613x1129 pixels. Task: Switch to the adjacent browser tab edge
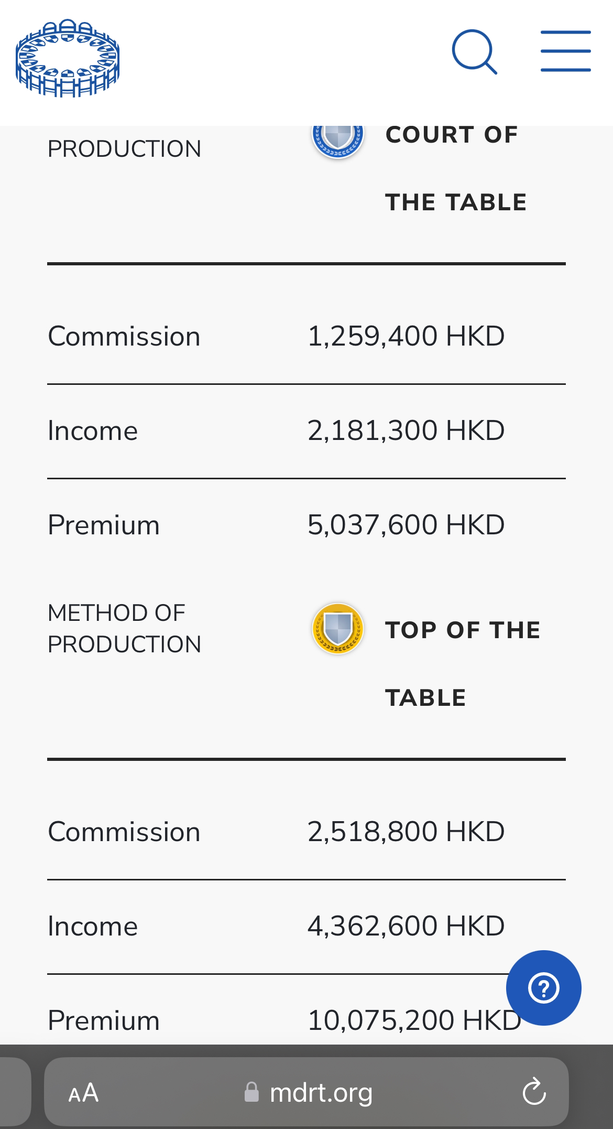tap(15, 1092)
